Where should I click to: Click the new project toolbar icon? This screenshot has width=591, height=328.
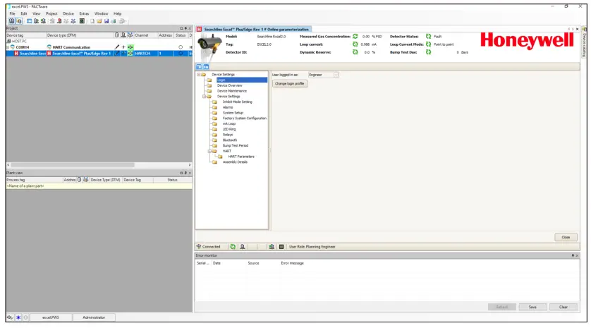(92, 21)
